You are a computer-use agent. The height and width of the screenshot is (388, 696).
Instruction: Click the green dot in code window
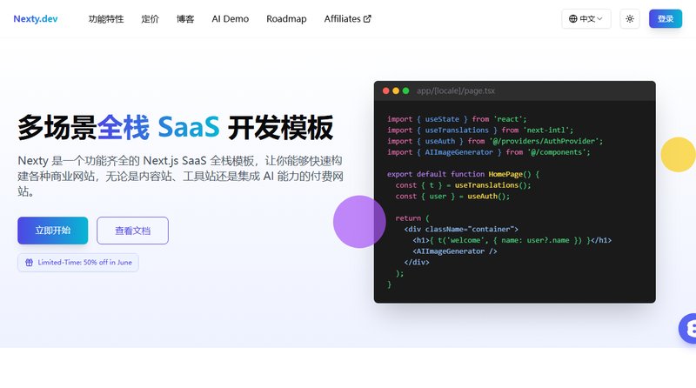click(x=405, y=90)
